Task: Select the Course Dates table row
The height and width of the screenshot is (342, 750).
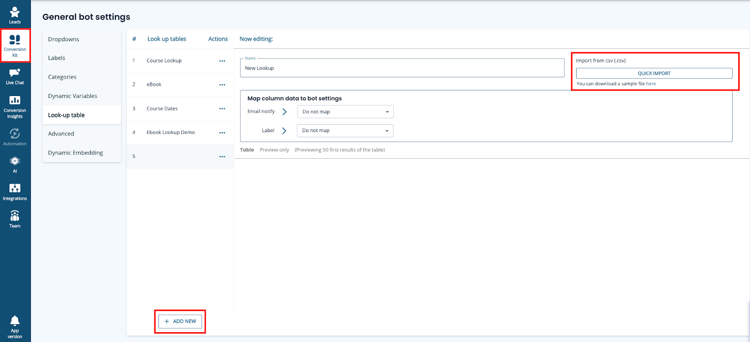Action: pyautogui.click(x=180, y=109)
